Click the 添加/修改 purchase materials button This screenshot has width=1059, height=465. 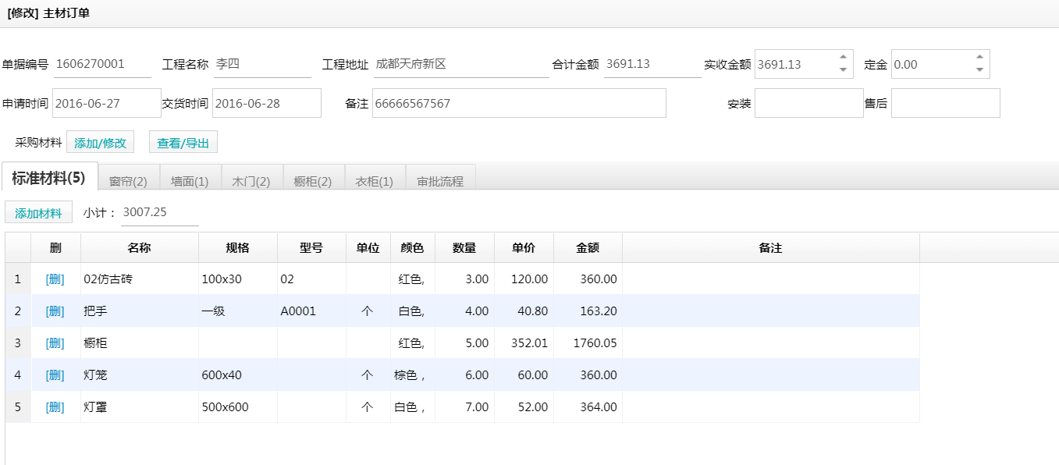[x=100, y=143]
